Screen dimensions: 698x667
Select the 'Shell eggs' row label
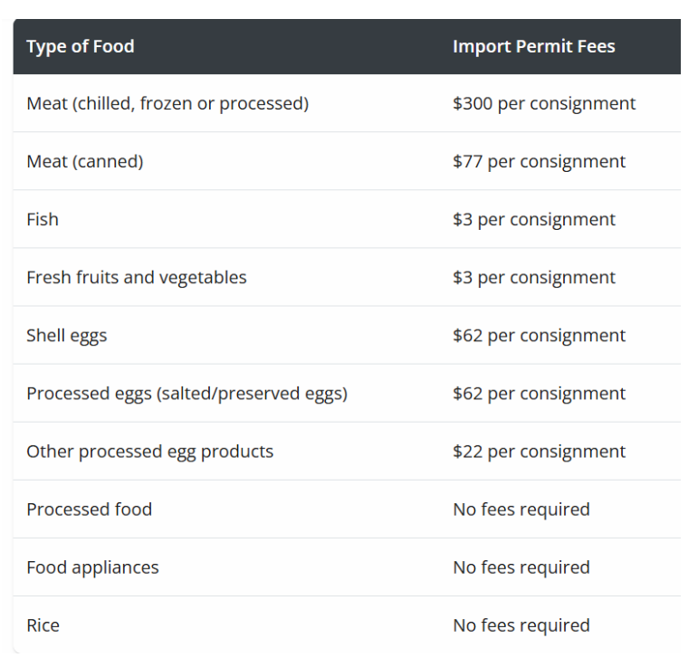(x=67, y=336)
